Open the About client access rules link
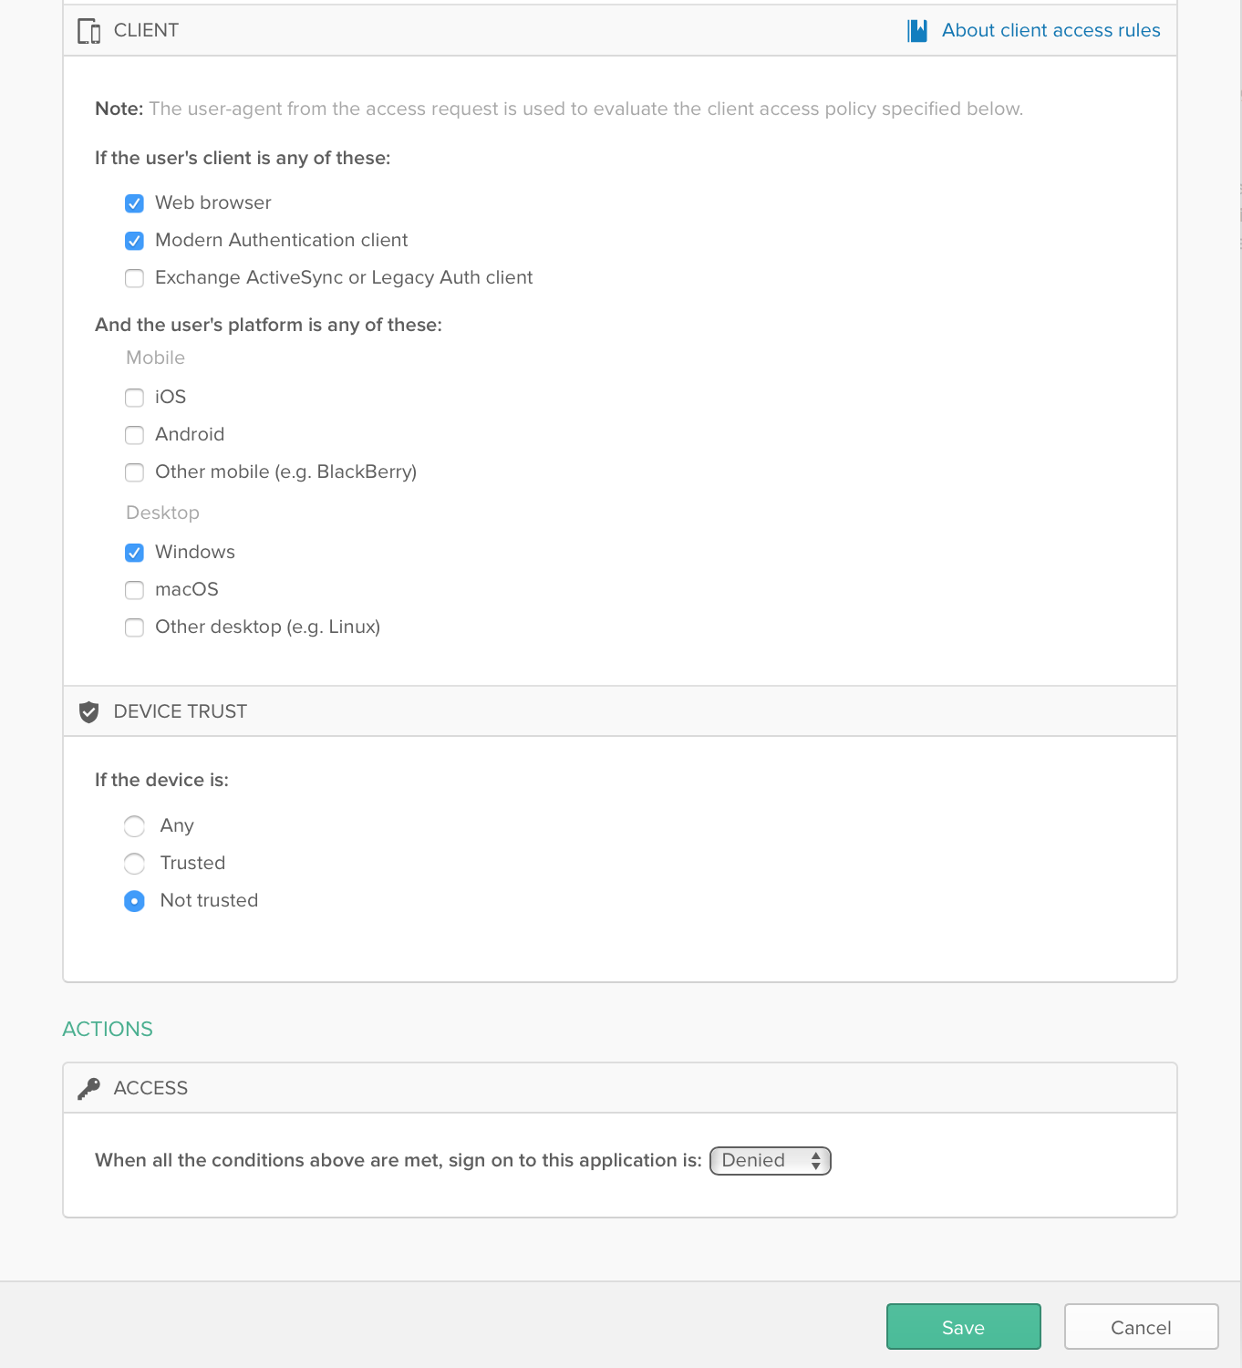Viewport: 1242px width, 1368px height. pos(1051,31)
